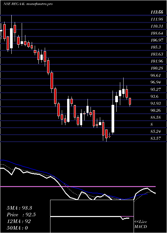167x233 pixels.
Task: Select the 12MA : 92 readout
Action: 19,221
